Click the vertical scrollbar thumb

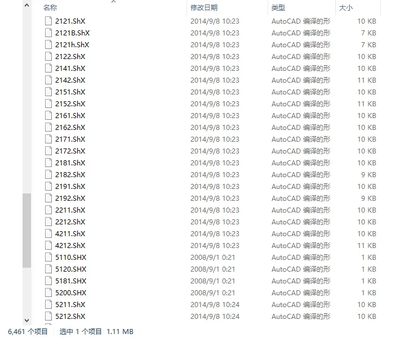click(x=26, y=231)
